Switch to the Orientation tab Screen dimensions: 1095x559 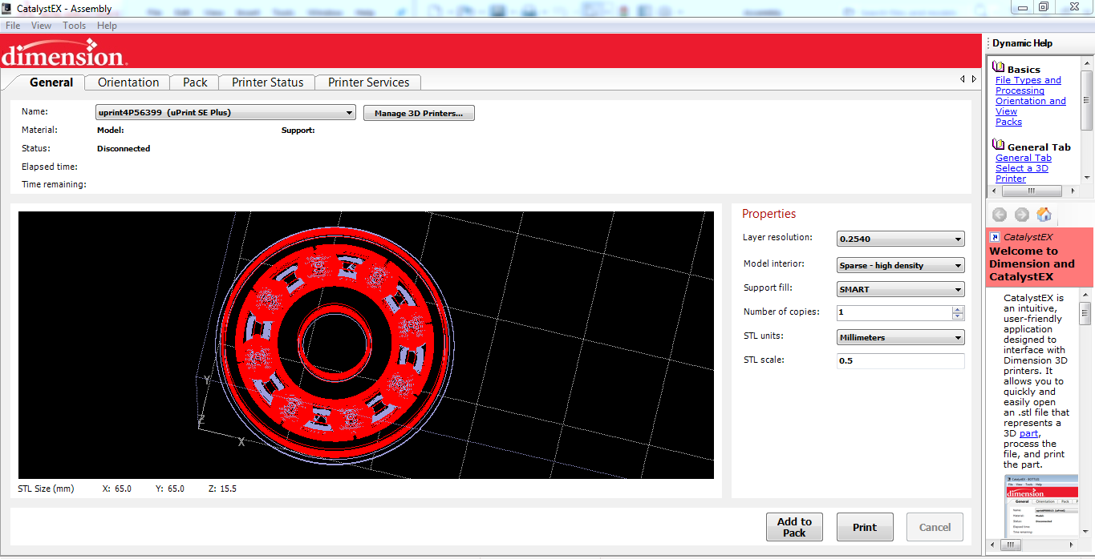tap(128, 82)
